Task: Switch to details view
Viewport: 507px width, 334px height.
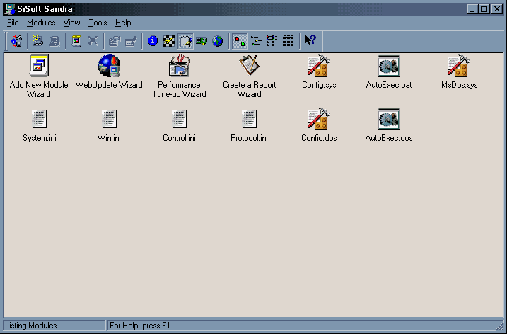Action: click(x=288, y=41)
